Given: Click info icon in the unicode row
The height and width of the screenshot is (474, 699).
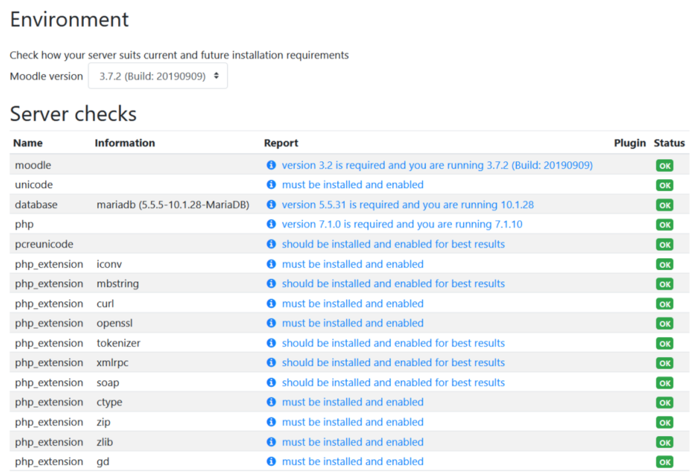Looking at the screenshot, I should [x=271, y=184].
